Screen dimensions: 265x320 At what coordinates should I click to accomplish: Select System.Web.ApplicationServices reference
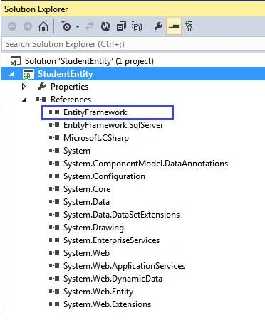[x=124, y=266]
